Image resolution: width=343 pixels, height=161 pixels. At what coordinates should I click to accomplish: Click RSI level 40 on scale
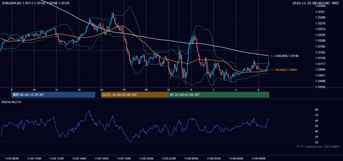point(316,131)
